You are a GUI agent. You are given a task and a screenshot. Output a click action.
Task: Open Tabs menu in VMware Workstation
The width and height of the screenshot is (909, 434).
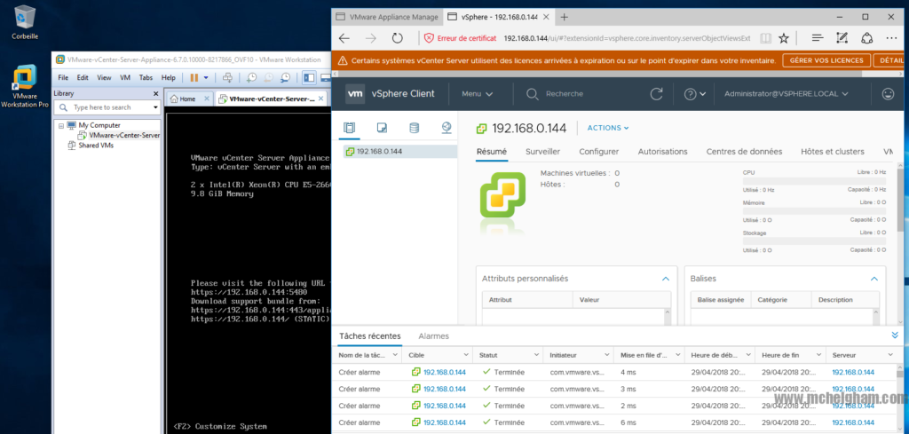pyautogui.click(x=146, y=77)
